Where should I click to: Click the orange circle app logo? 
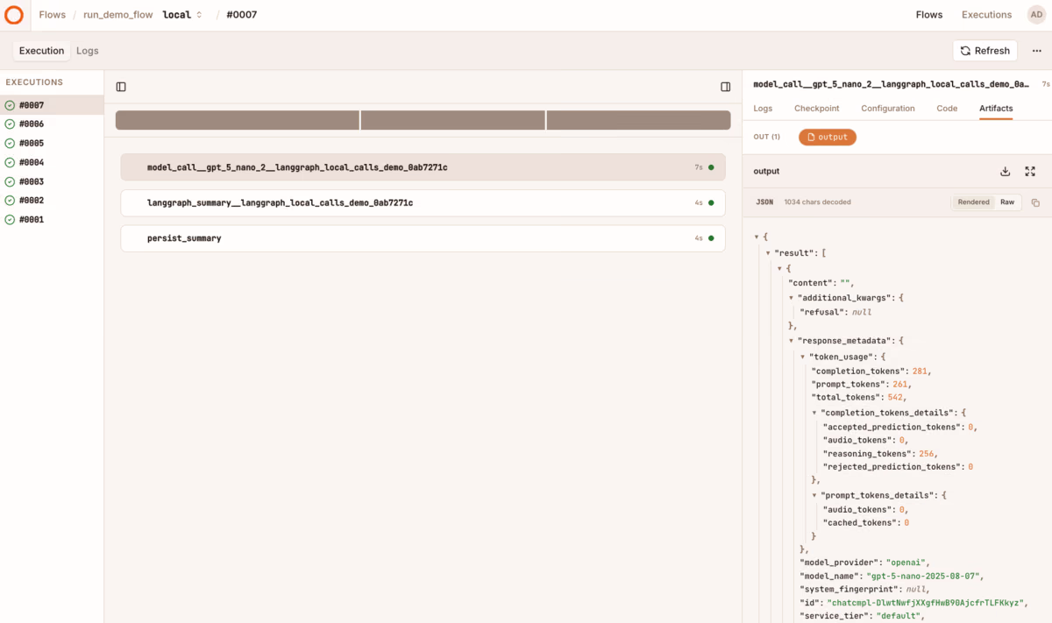(x=14, y=15)
